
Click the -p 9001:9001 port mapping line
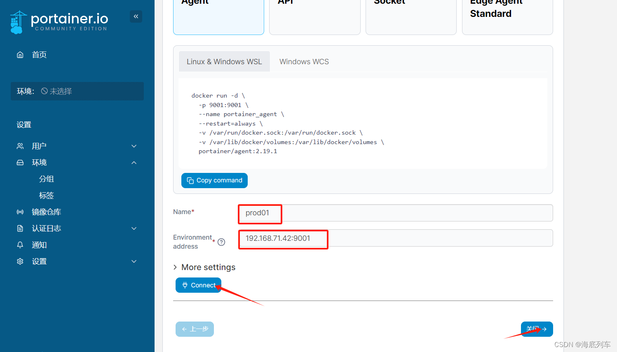[x=223, y=105]
